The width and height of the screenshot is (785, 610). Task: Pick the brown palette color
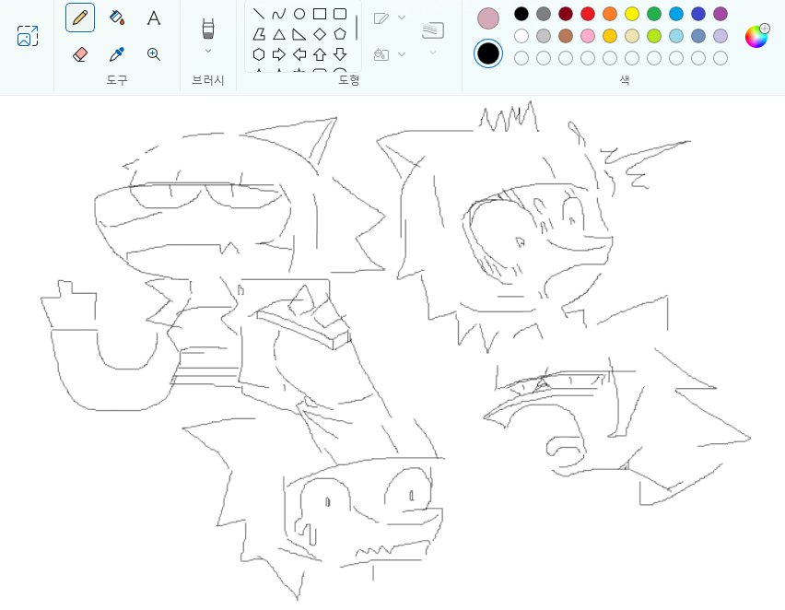click(566, 36)
